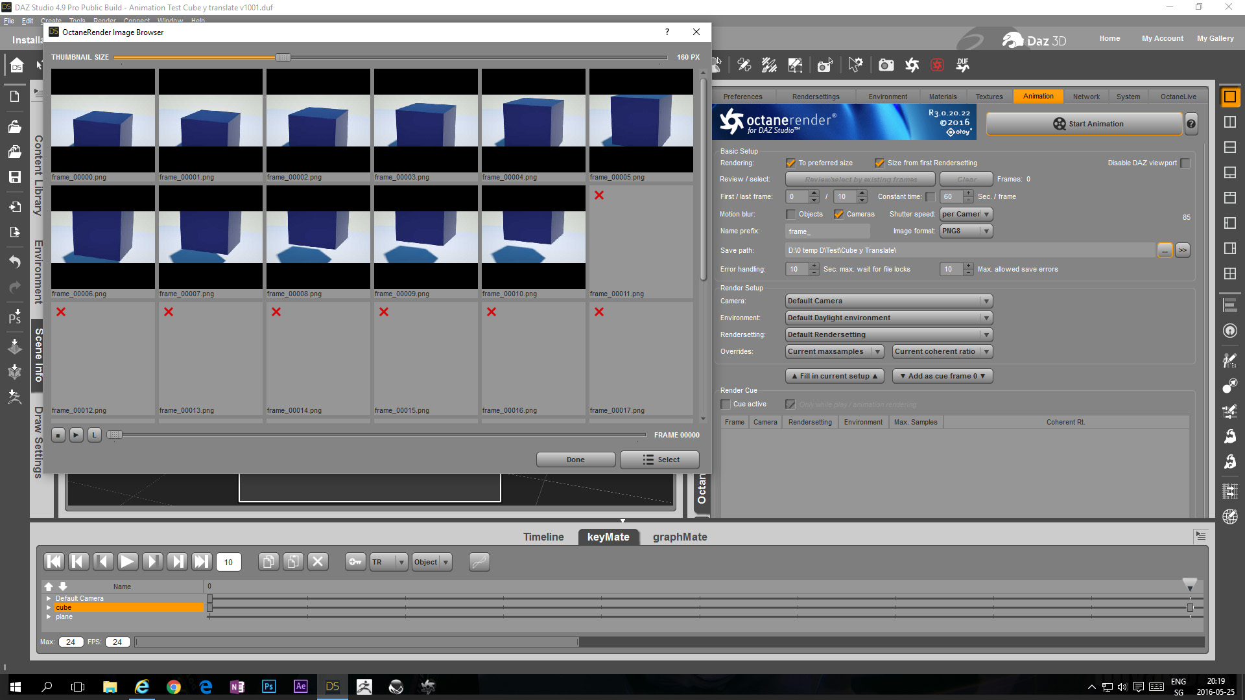Viewport: 1245px width, 700px height.
Task: Click the camera render icon in toolbar
Action: [886, 65]
